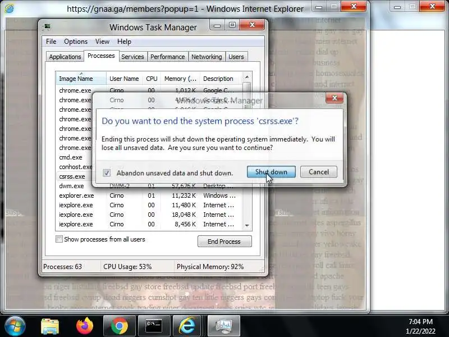
Task: Click the Shut down button in the dialog
Action: 271,172
